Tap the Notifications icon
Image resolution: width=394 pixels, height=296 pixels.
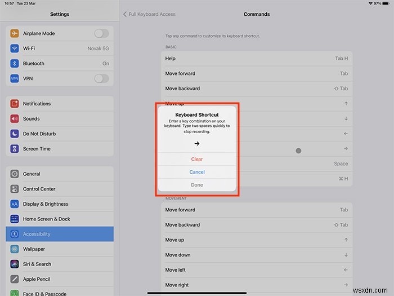tap(14, 103)
